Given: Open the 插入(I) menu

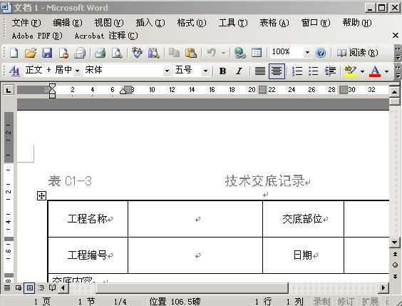Looking at the screenshot, I should coord(150,23).
